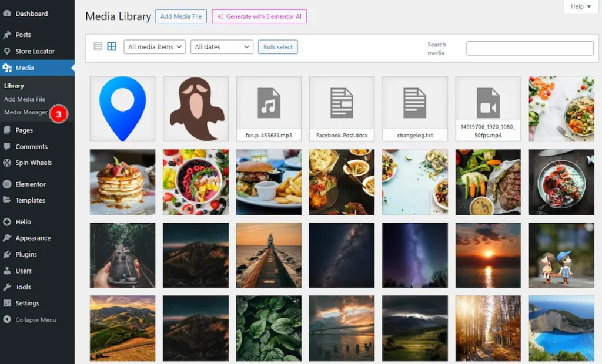Image resolution: width=602 pixels, height=364 pixels.
Task: Open Add Media File submenu item
Action: (x=25, y=99)
